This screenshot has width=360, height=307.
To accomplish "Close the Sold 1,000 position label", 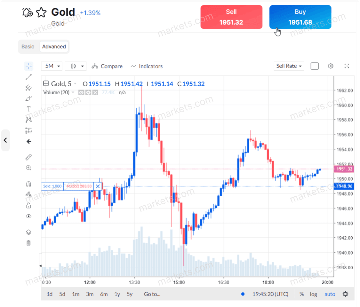I will tap(98, 186).
